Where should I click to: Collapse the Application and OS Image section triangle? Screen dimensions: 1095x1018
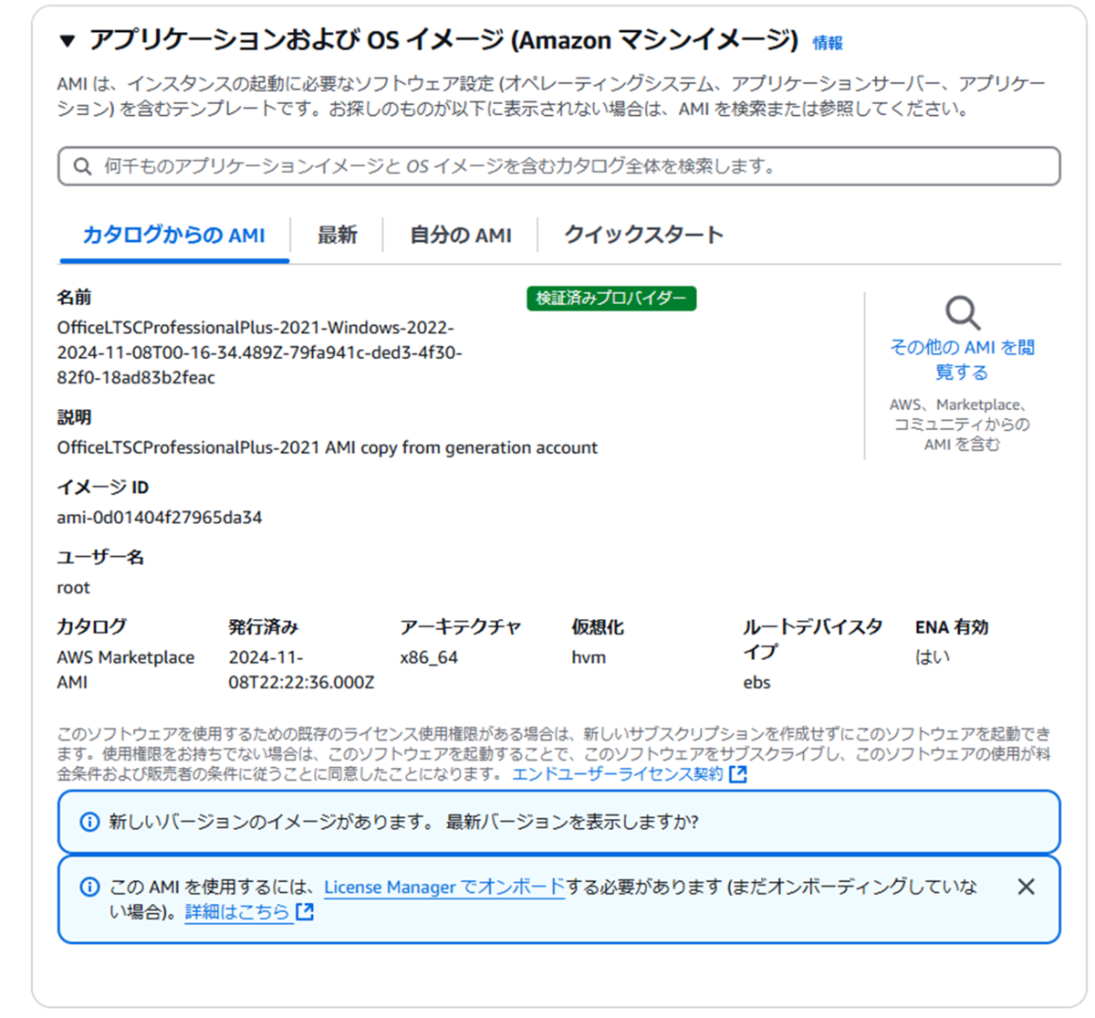pyautogui.click(x=67, y=41)
